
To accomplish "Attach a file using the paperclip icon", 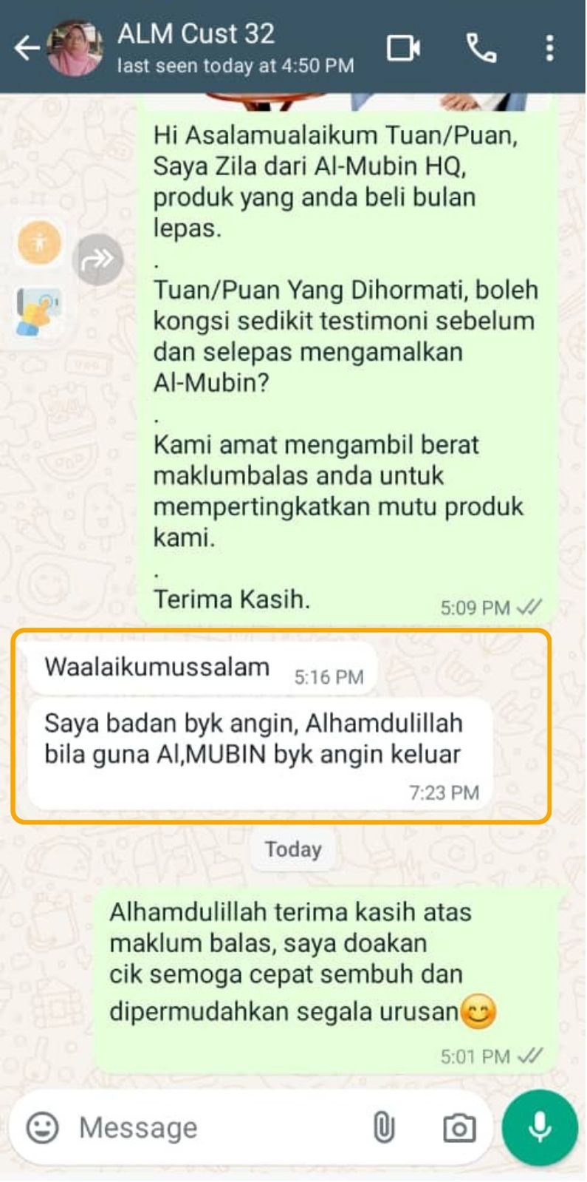I will [383, 1128].
